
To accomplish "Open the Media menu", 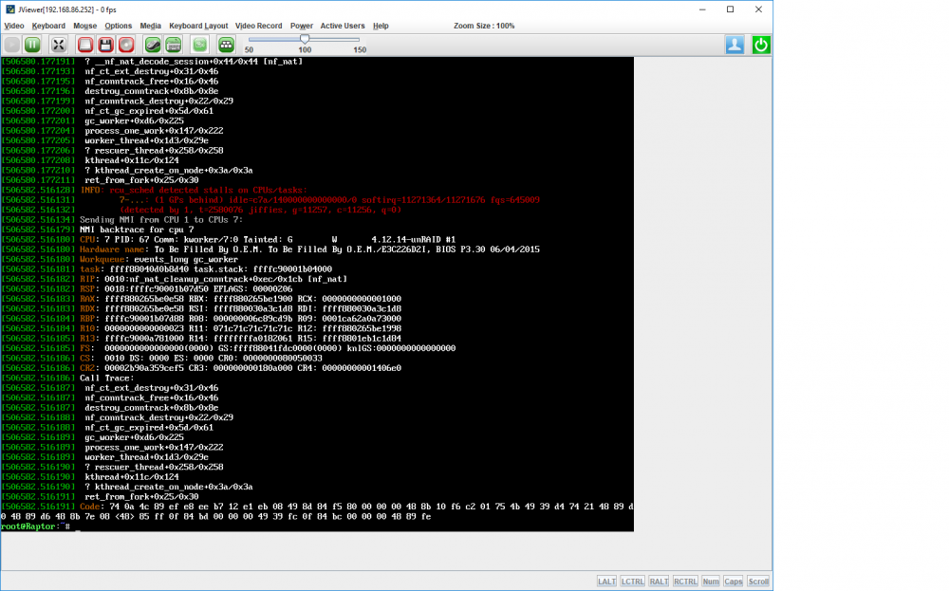I will (150, 26).
